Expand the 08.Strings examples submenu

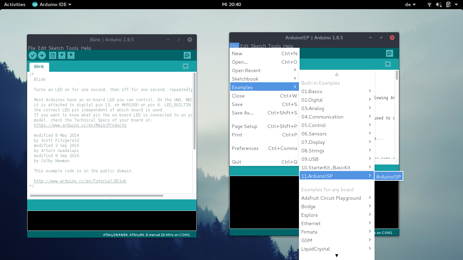337,151
